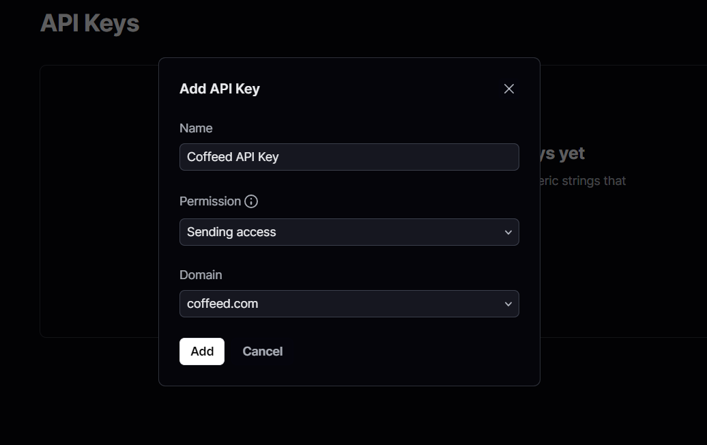
Task: Click the Domain field label
Action: pos(201,274)
